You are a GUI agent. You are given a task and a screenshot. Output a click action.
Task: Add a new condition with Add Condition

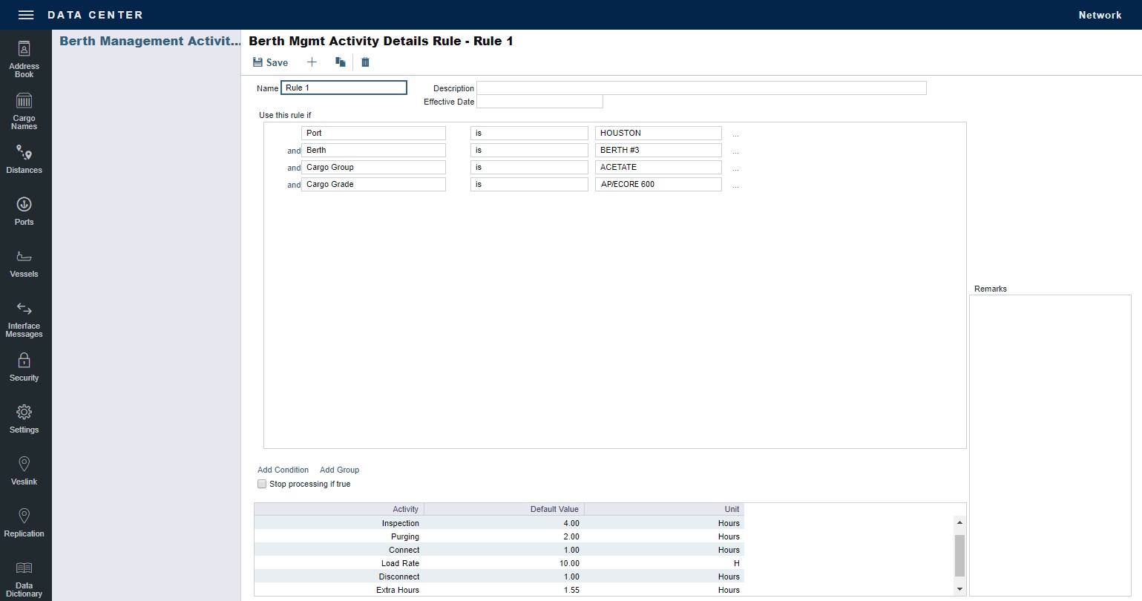283,470
